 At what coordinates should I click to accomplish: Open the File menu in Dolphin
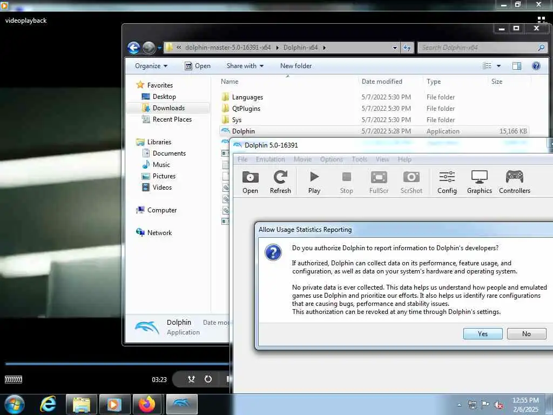tap(242, 159)
